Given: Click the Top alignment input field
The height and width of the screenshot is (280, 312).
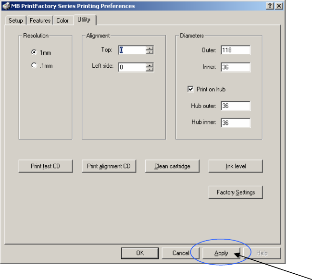Looking at the screenshot, I should click(x=132, y=50).
